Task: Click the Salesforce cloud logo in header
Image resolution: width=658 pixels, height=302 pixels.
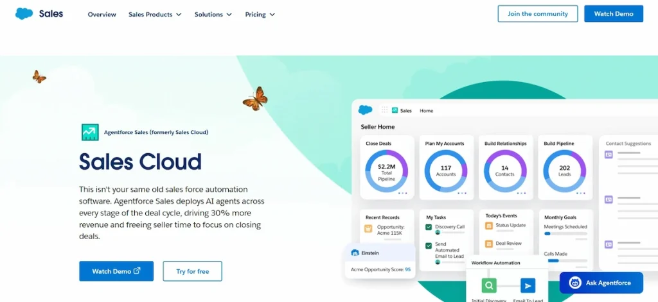Action: click(24, 13)
